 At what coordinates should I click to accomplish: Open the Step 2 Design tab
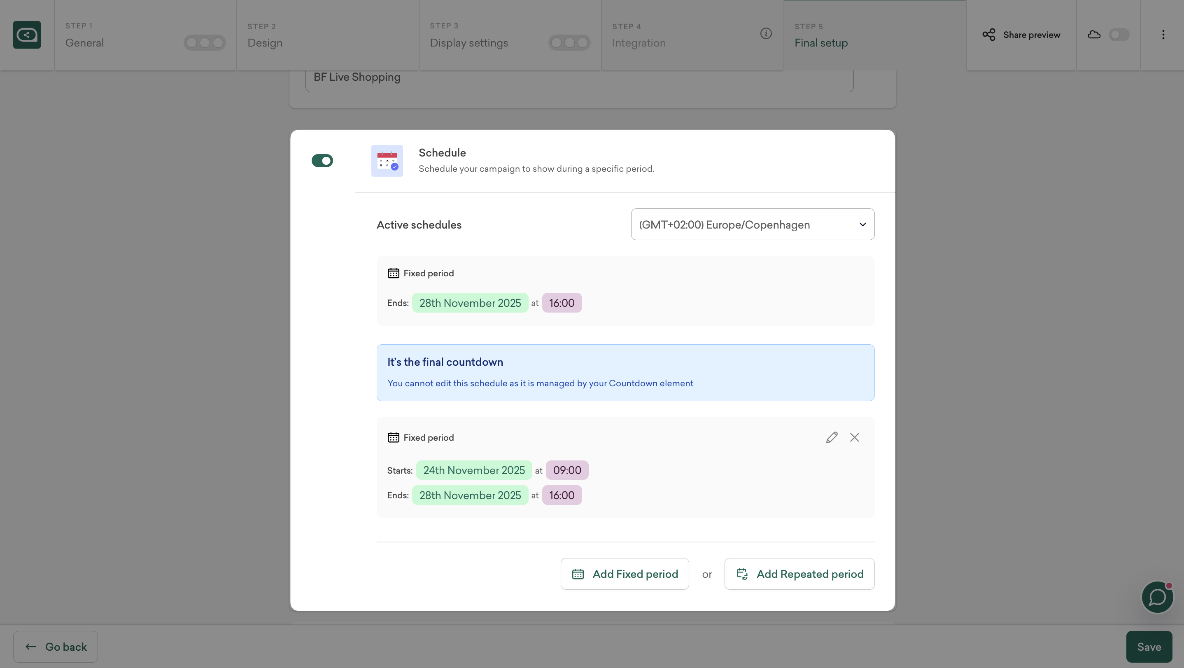tap(328, 35)
